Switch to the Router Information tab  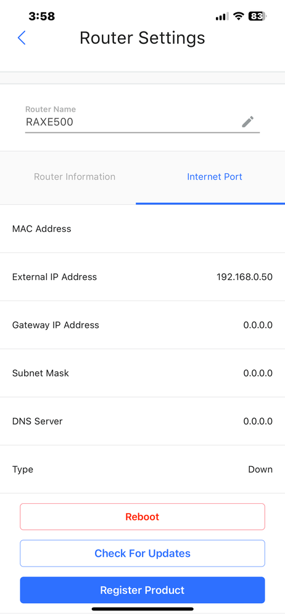(75, 177)
